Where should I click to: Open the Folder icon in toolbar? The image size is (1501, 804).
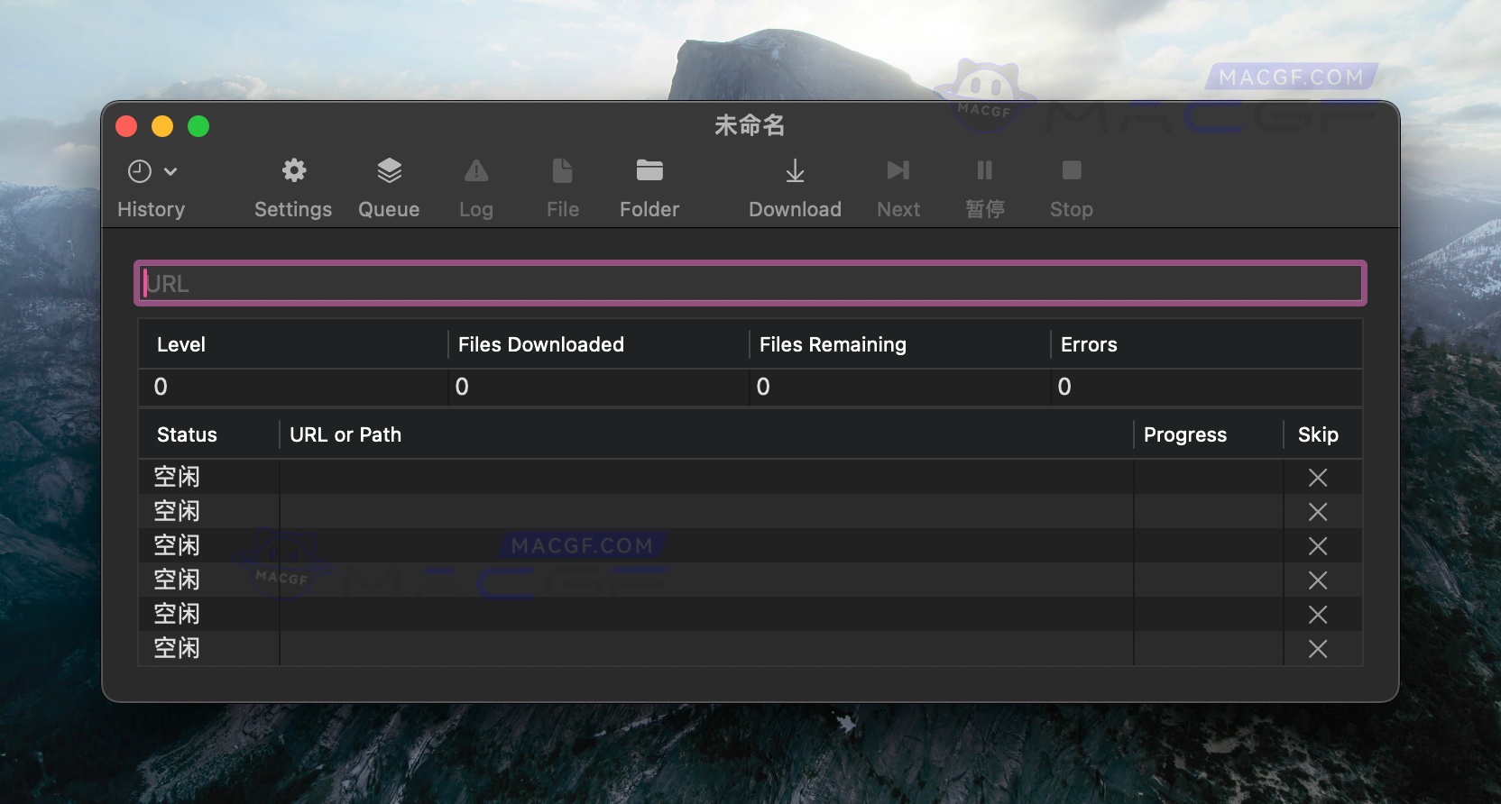(x=649, y=170)
